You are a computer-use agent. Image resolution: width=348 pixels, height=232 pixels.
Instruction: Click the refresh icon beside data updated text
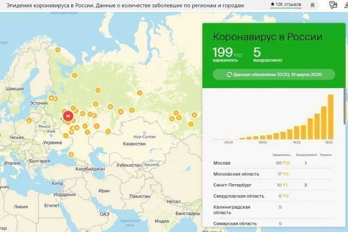[229, 74]
